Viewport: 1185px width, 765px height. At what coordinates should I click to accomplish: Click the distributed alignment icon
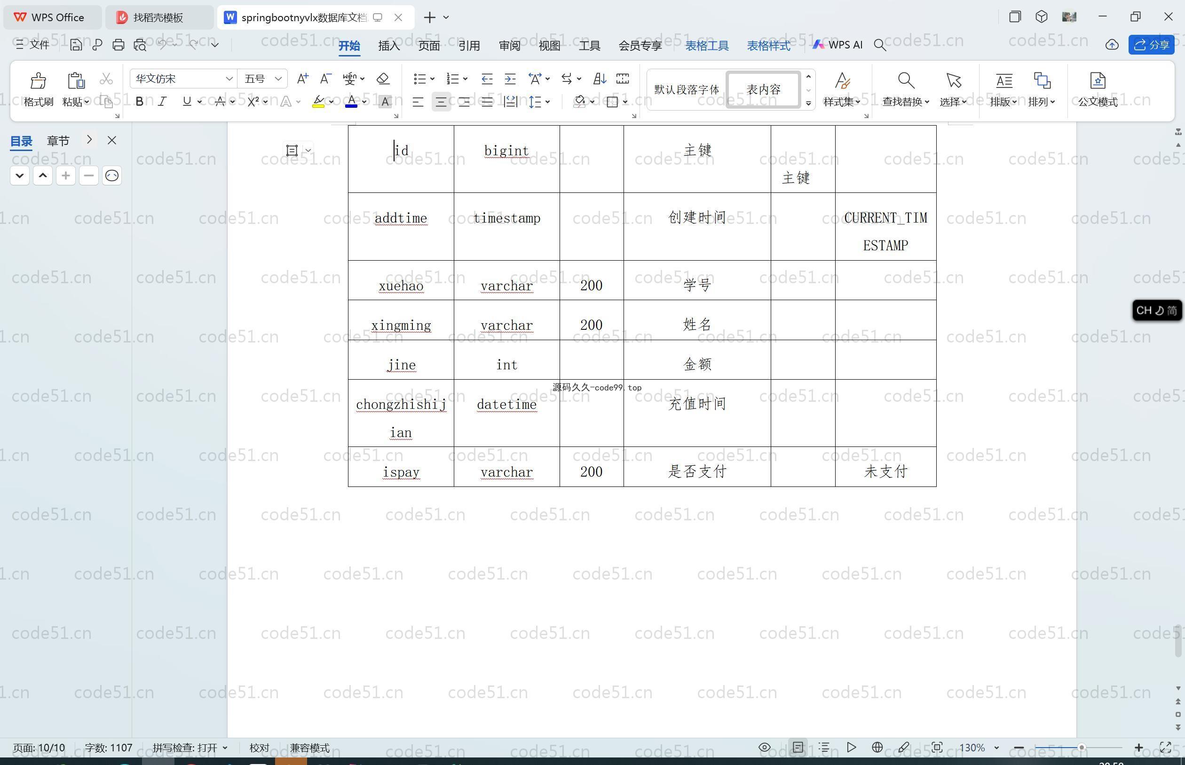click(510, 102)
